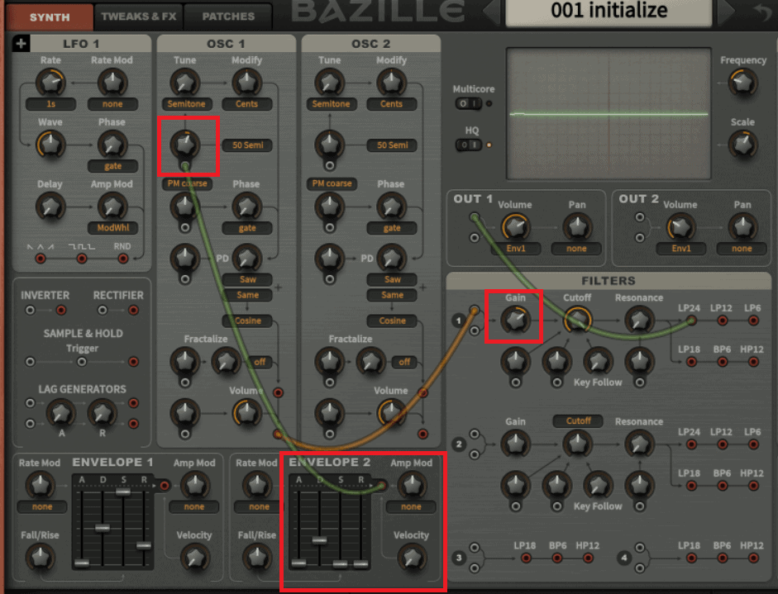The height and width of the screenshot is (594, 778).
Task: Click the Filter 1 BP6 output jack
Action: 721,362
